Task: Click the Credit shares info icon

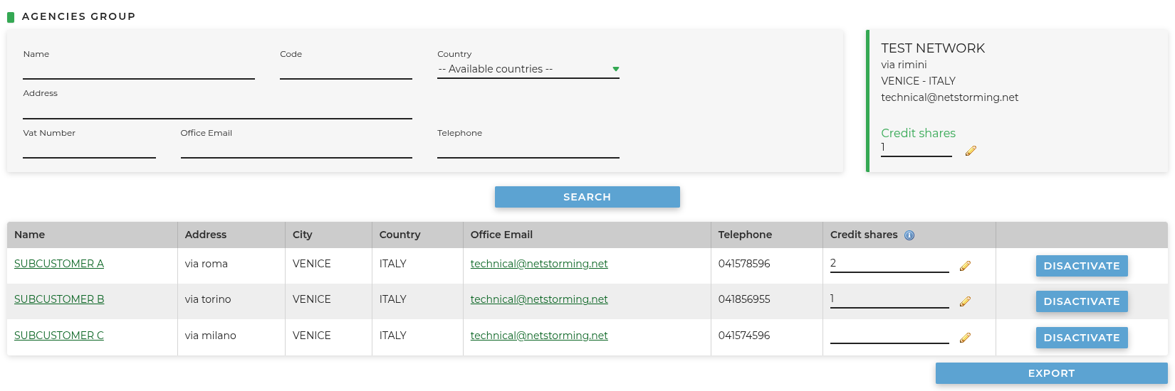Action: tap(909, 235)
